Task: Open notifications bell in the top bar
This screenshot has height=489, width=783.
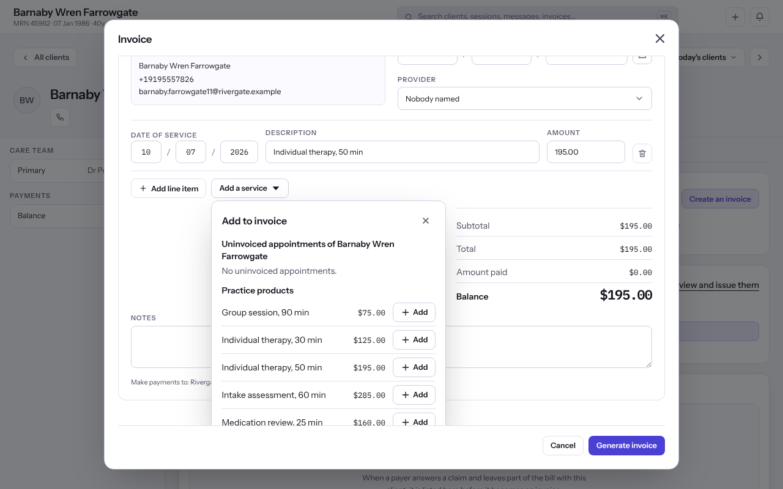Action: (x=760, y=17)
